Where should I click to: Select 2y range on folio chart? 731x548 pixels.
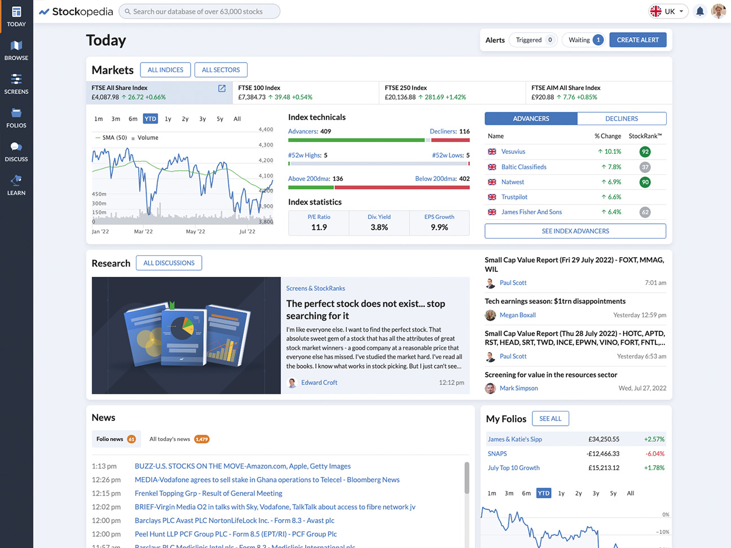pos(579,493)
